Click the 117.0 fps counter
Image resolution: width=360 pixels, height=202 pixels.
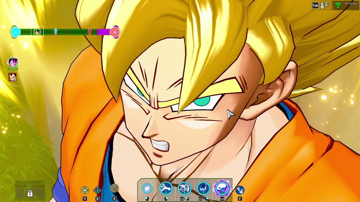click(x=351, y=4)
